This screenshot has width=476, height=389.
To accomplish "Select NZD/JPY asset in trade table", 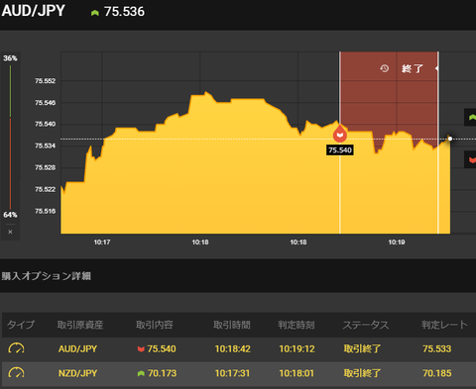I will [77, 373].
